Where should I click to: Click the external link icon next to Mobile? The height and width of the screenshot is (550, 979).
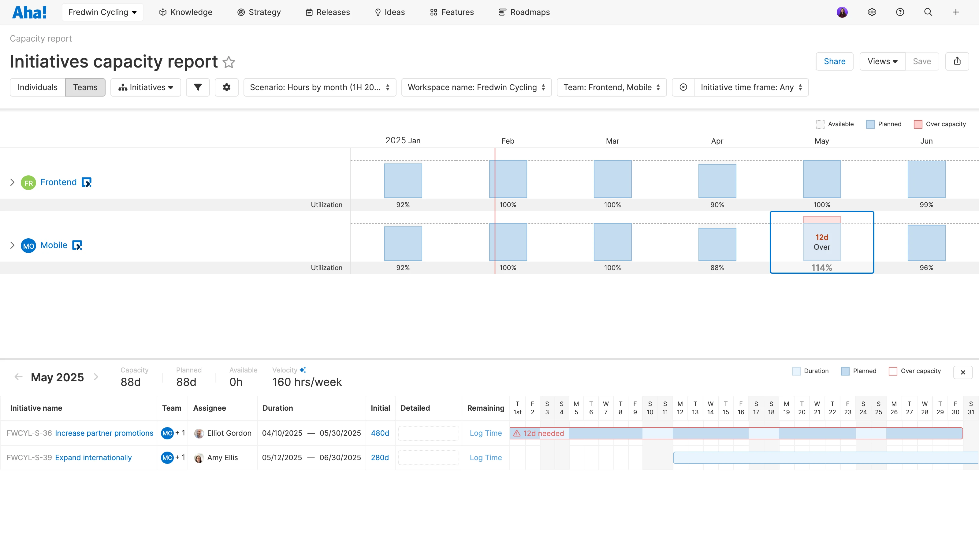pyautogui.click(x=77, y=245)
